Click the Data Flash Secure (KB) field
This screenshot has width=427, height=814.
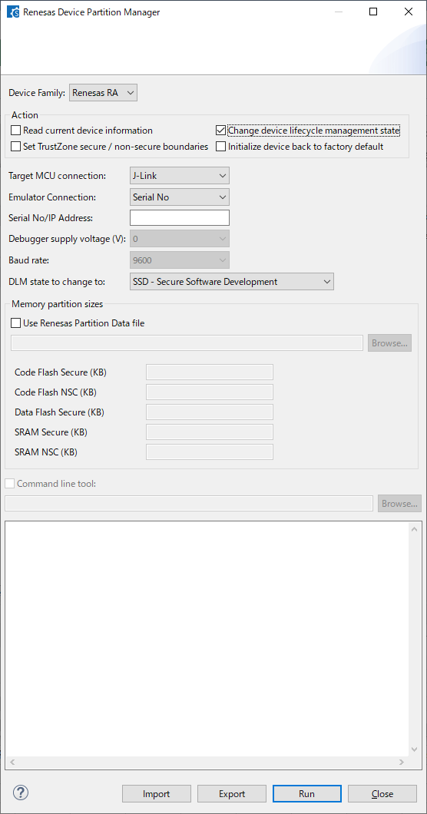tap(210, 412)
